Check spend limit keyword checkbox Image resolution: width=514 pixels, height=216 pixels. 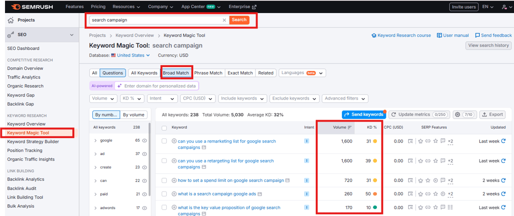164,180
